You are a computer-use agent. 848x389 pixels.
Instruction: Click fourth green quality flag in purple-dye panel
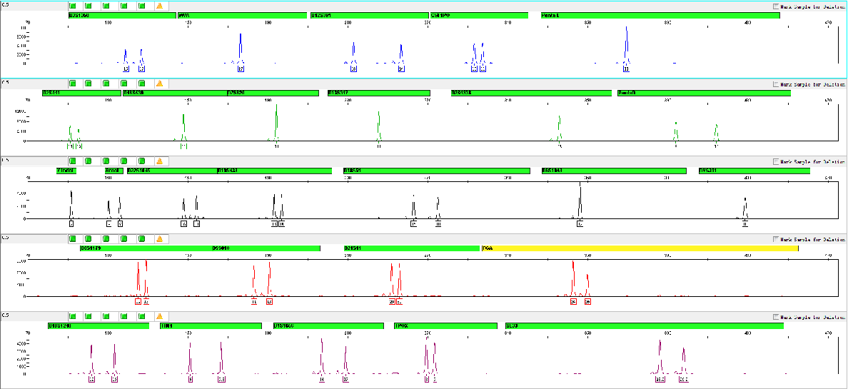coord(124,316)
